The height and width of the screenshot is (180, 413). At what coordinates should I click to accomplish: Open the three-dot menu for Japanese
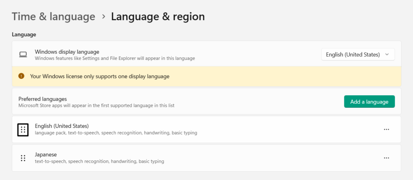[x=386, y=158]
